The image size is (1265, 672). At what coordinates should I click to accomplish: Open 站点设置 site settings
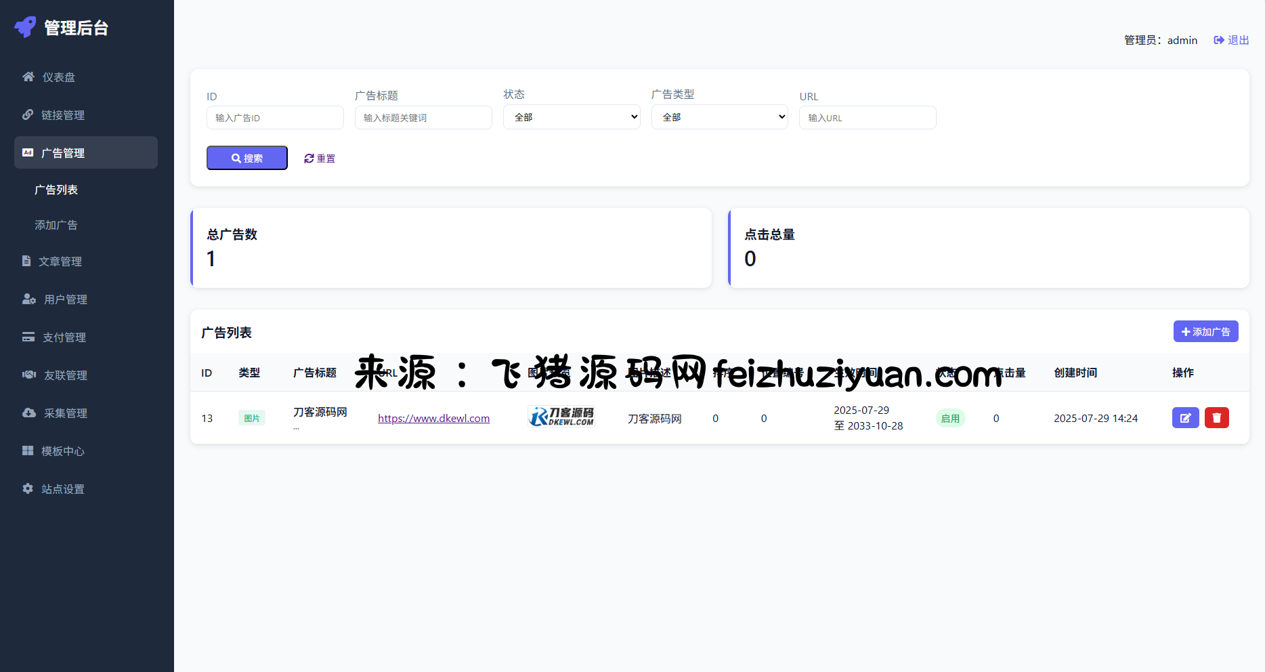coord(62,489)
